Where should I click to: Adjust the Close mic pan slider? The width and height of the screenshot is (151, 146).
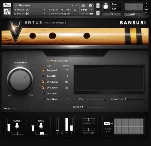click(x=18, y=133)
